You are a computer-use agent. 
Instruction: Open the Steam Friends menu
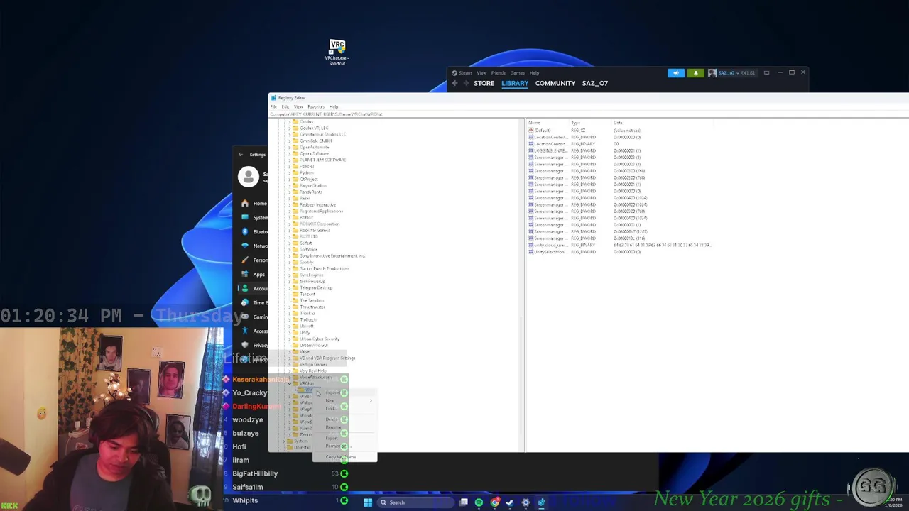[x=499, y=72]
